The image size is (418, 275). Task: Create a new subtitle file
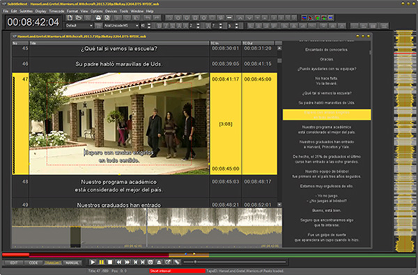coord(70,18)
